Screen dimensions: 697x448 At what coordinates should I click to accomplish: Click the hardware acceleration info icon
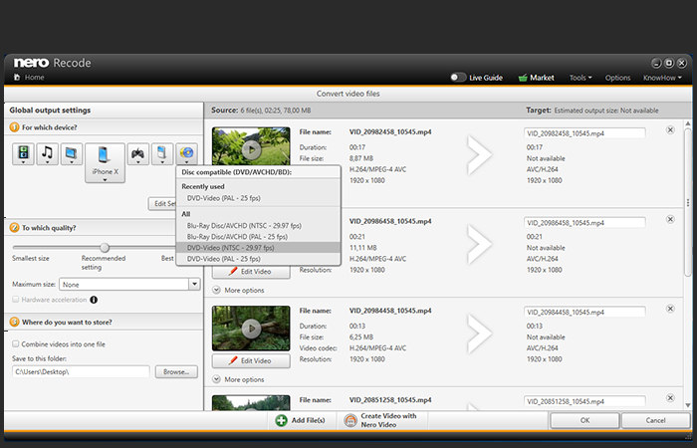[94, 299]
